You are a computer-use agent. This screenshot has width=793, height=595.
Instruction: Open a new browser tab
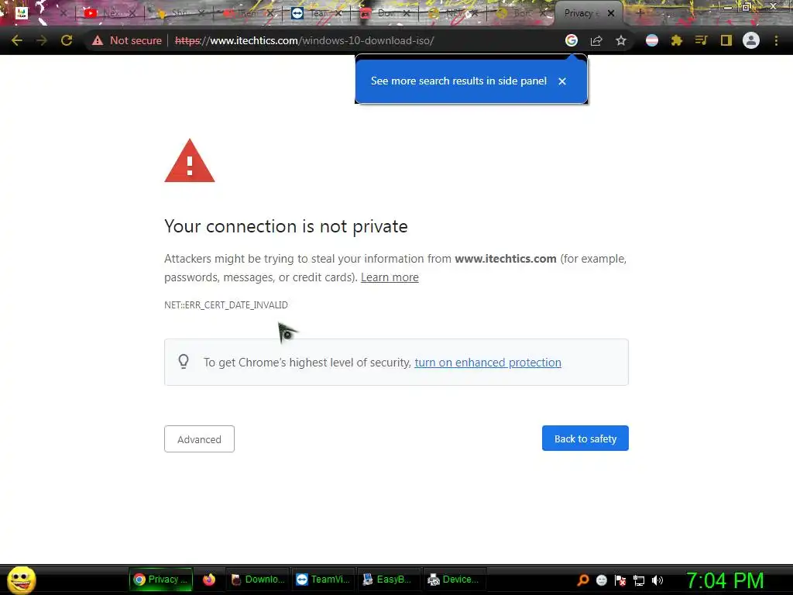640,13
